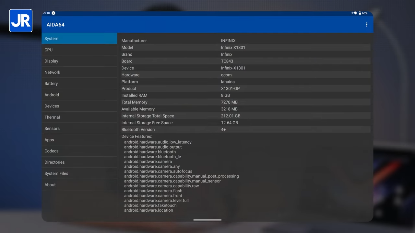Open the Sensors section
The height and width of the screenshot is (233, 415).
pos(79,128)
